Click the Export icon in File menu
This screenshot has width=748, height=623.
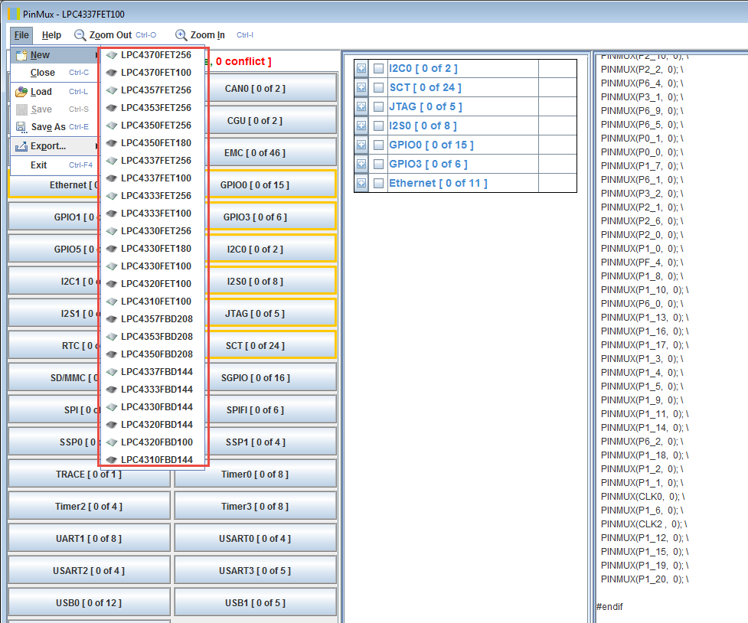(21, 146)
